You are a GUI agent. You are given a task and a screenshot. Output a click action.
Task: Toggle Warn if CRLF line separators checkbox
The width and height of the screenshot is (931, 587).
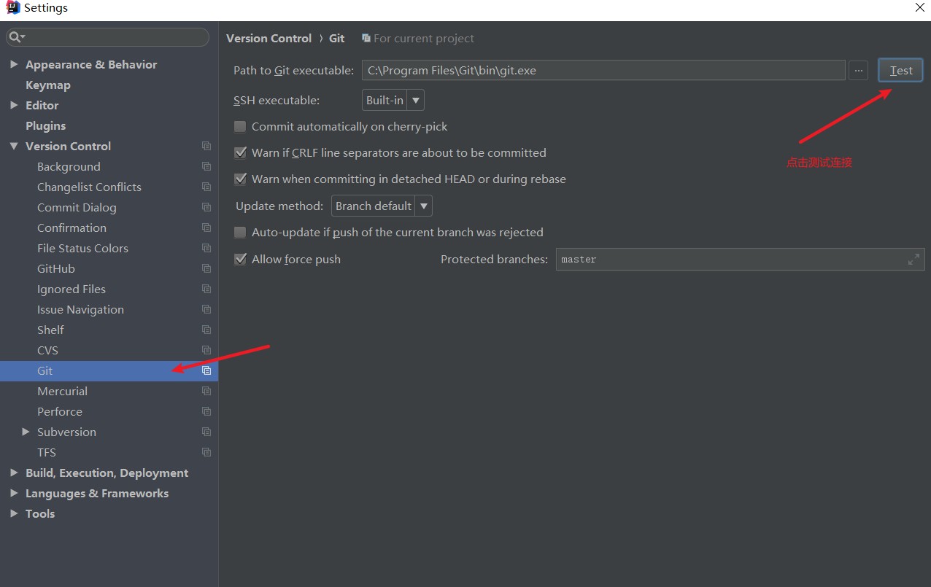(x=240, y=153)
